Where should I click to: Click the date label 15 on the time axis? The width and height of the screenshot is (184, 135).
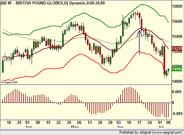[x=48, y=122]
